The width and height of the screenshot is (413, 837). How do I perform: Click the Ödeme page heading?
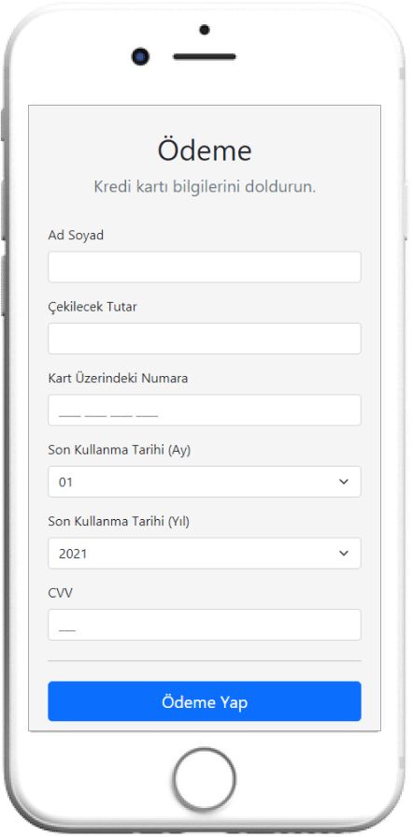(205, 151)
